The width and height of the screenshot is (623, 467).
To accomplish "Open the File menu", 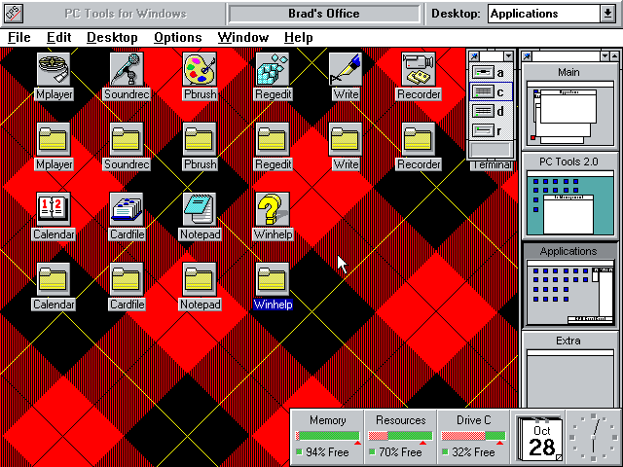I will (19, 37).
